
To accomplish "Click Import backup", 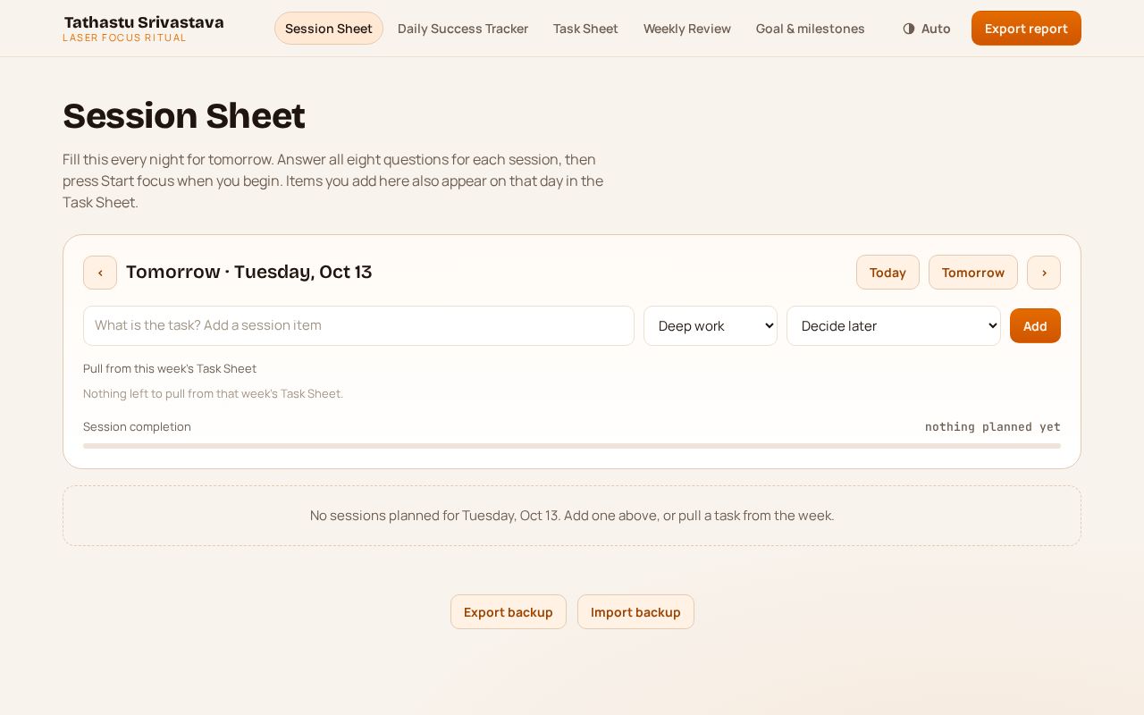I will coord(635,612).
